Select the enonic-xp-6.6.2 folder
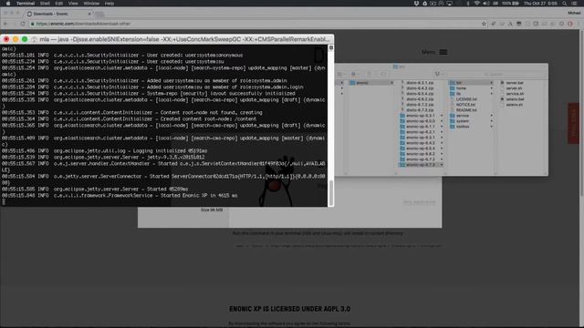The width and height of the screenshot is (584, 328). pos(422,154)
